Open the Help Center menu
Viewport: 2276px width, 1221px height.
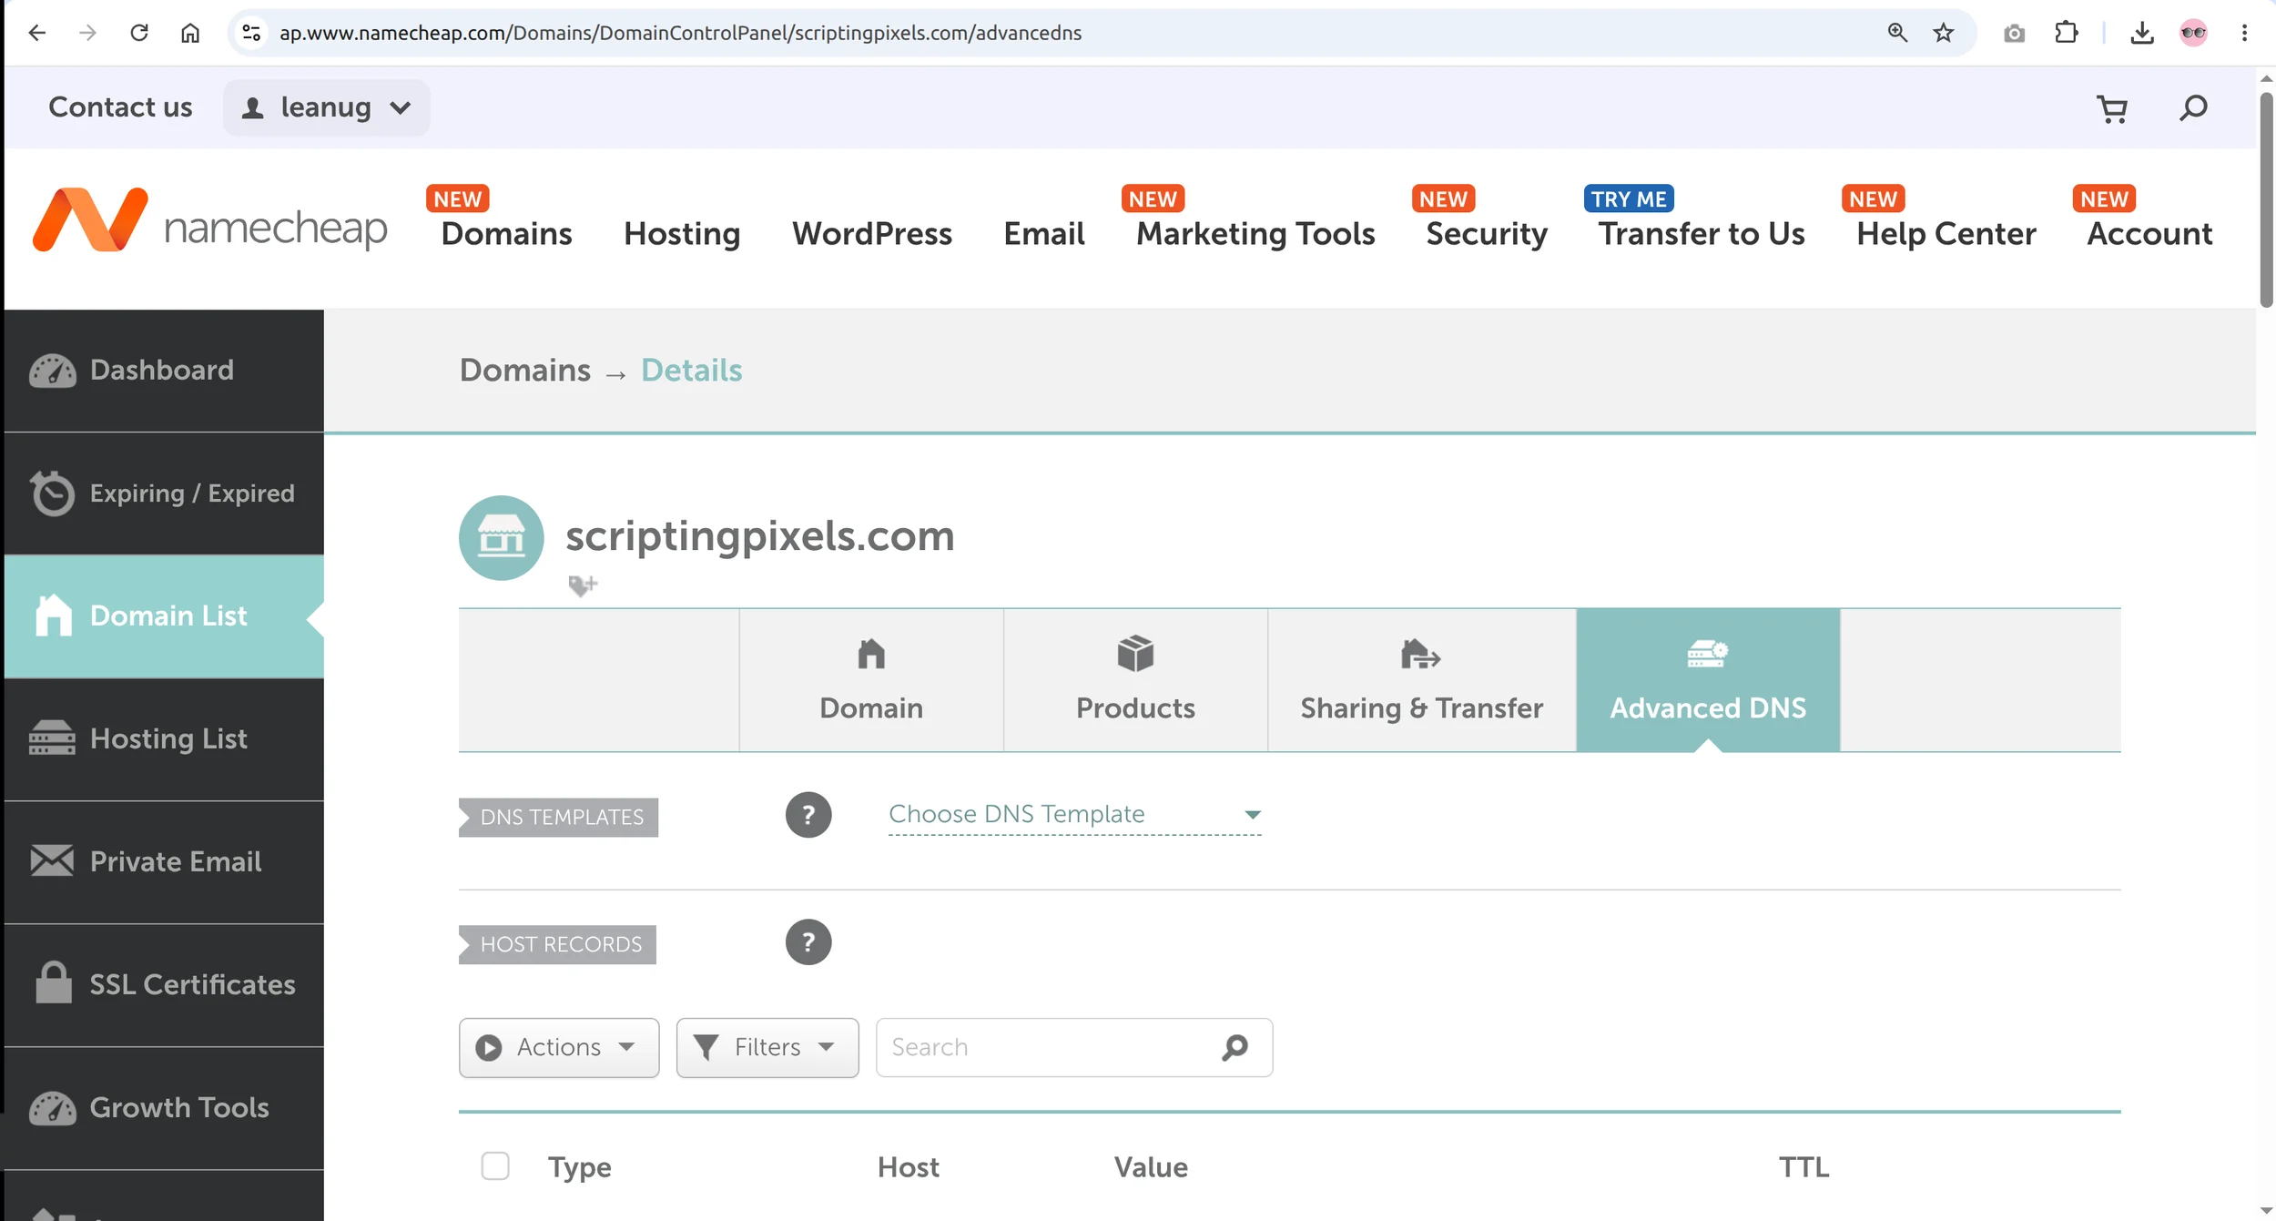[1946, 234]
